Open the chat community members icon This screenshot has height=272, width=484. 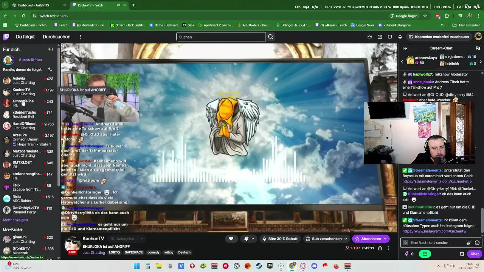click(x=478, y=48)
